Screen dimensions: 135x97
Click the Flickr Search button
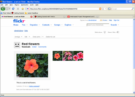[x=114, y=25]
